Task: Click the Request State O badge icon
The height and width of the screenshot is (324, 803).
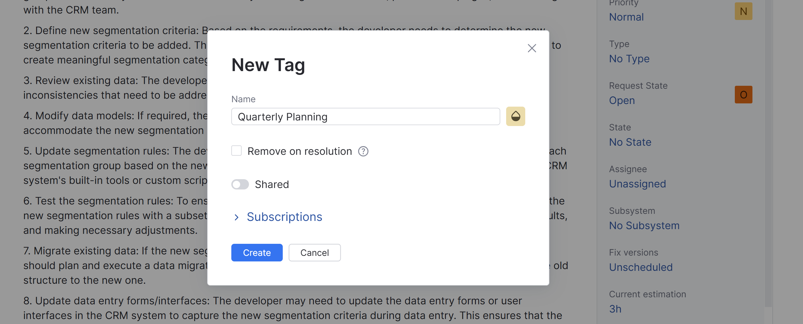Action: click(743, 95)
